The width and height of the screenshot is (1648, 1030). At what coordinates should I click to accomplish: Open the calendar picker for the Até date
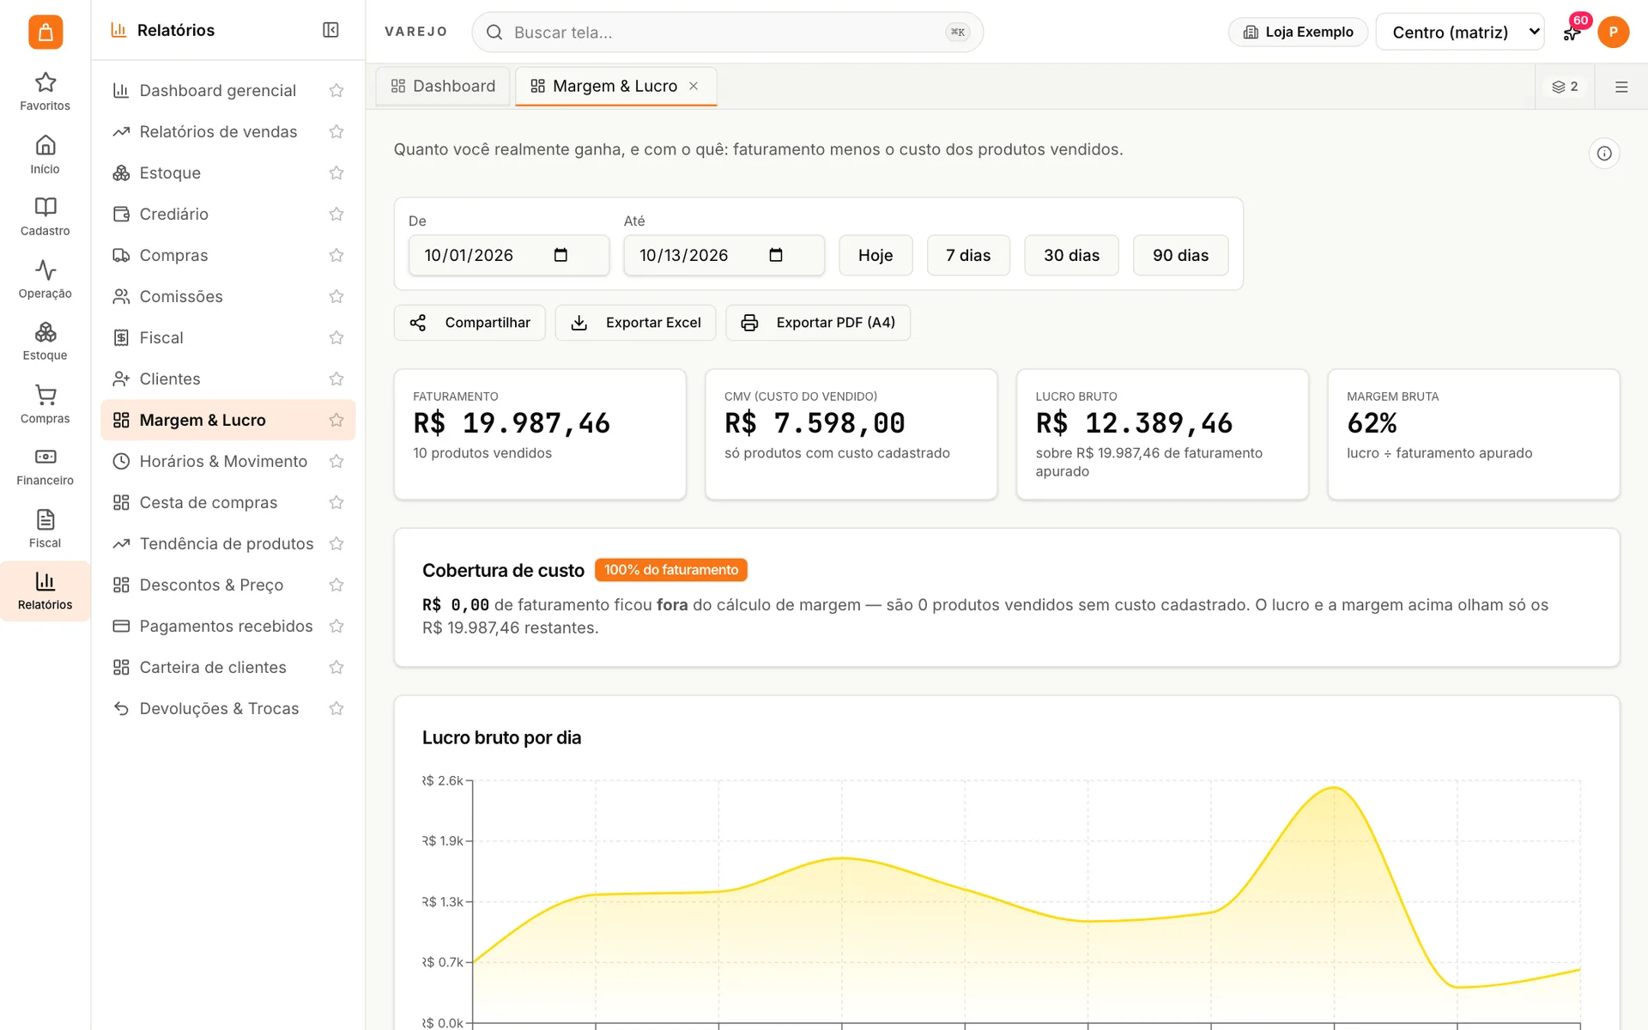coord(776,255)
